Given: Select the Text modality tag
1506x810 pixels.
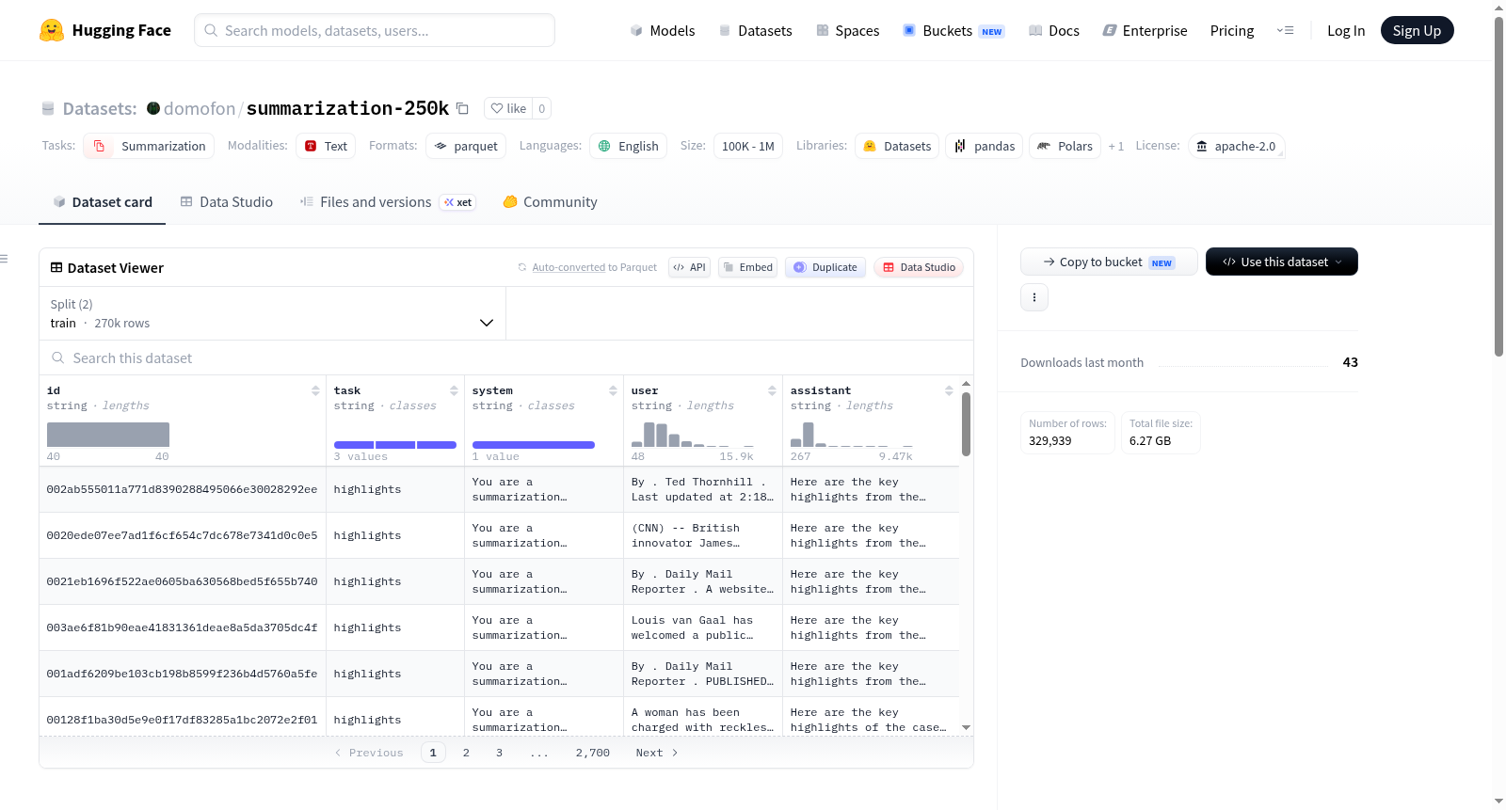Looking at the screenshot, I should (326, 146).
